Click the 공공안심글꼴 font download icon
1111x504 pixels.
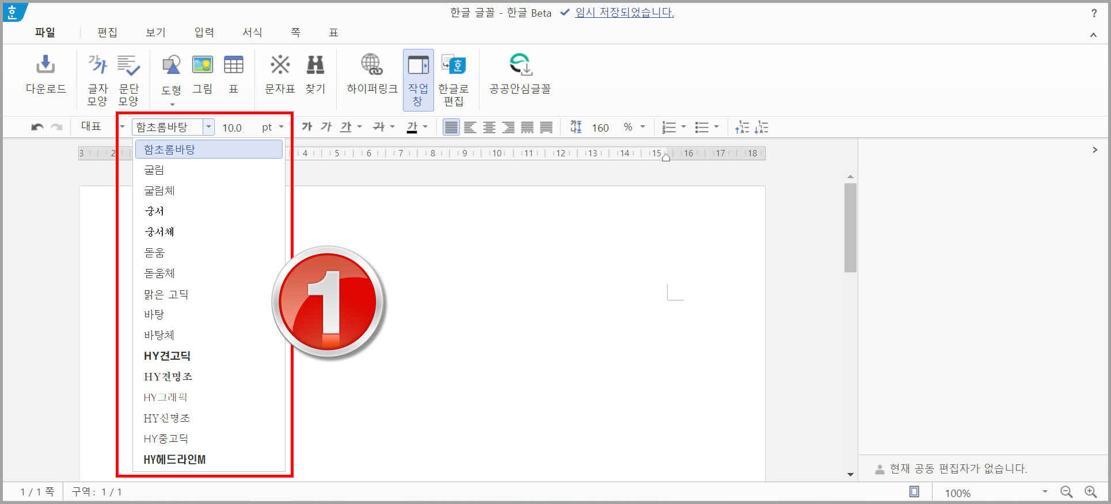pyautogui.click(x=520, y=74)
